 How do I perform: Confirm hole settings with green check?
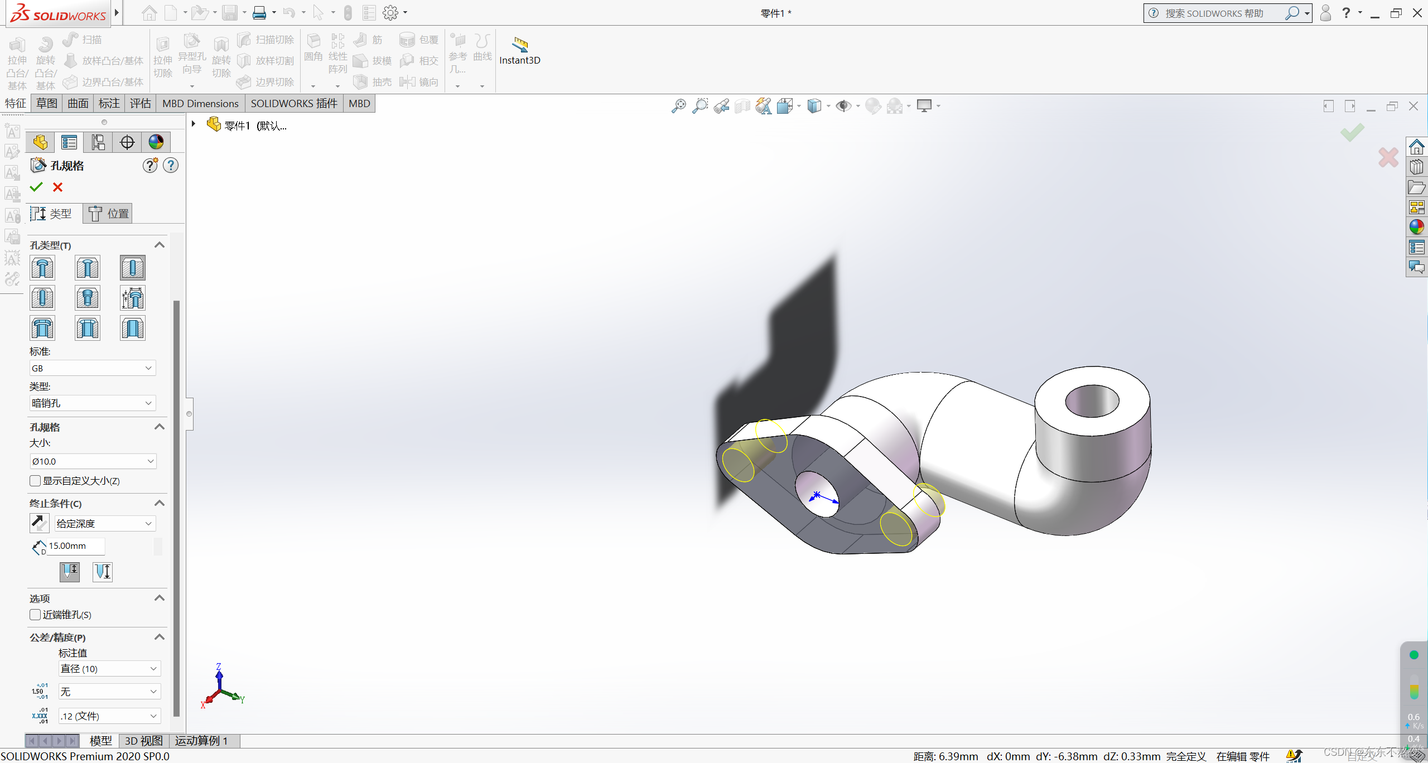coord(36,187)
